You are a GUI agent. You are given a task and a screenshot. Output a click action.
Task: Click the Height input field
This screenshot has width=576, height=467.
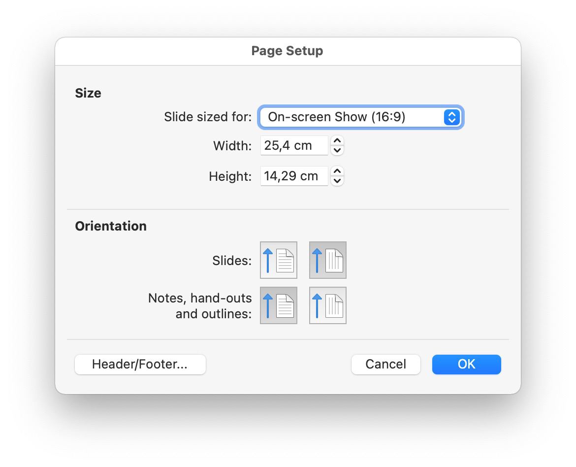(x=294, y=176)
